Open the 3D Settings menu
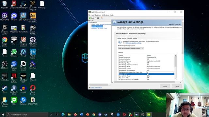 point(105,15)
